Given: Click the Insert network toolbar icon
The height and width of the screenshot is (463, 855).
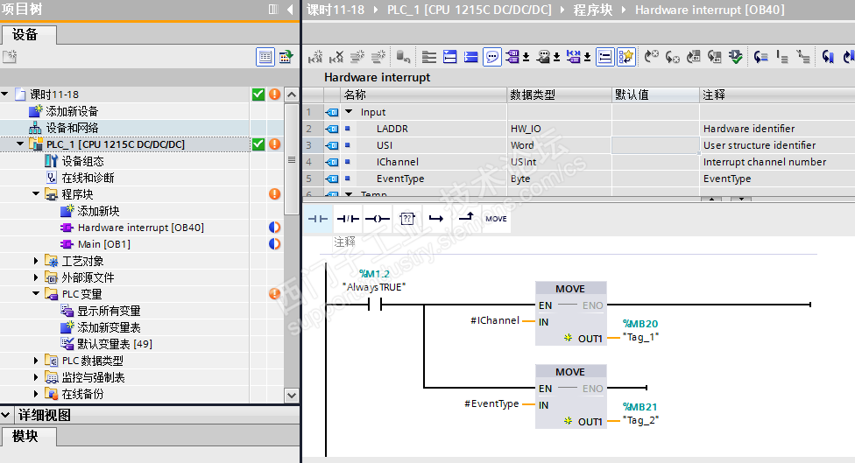Looking at the screenshot, I should click(x=315, y=57).
